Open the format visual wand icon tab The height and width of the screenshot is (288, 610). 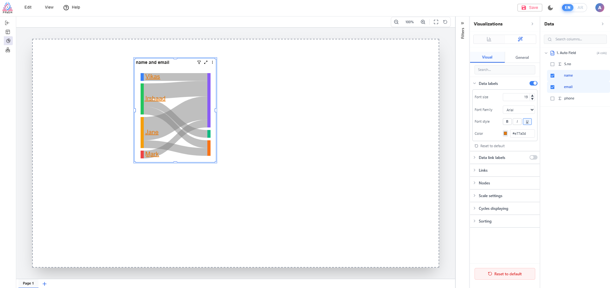coord(520,39)
